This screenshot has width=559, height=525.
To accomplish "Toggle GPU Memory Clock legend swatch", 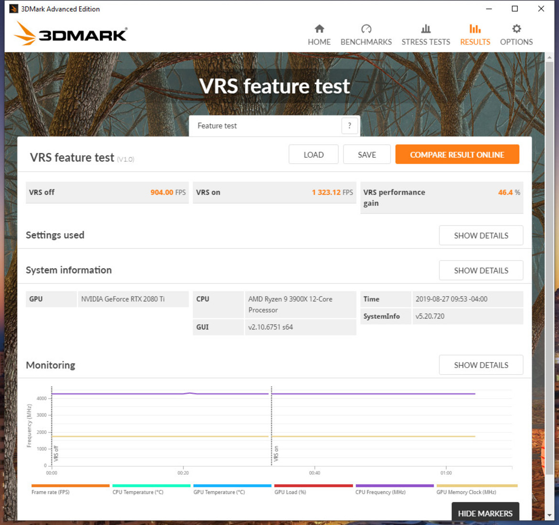I will 477,485.
